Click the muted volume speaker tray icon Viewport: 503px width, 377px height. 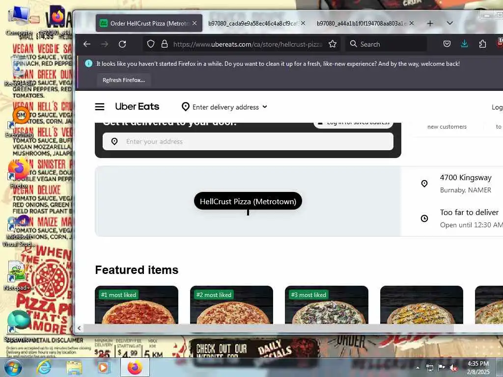(453, 368)
